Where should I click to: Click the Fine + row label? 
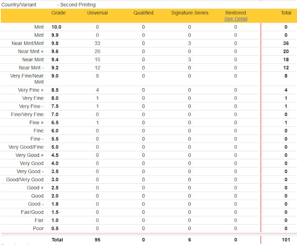click(36, 122)
